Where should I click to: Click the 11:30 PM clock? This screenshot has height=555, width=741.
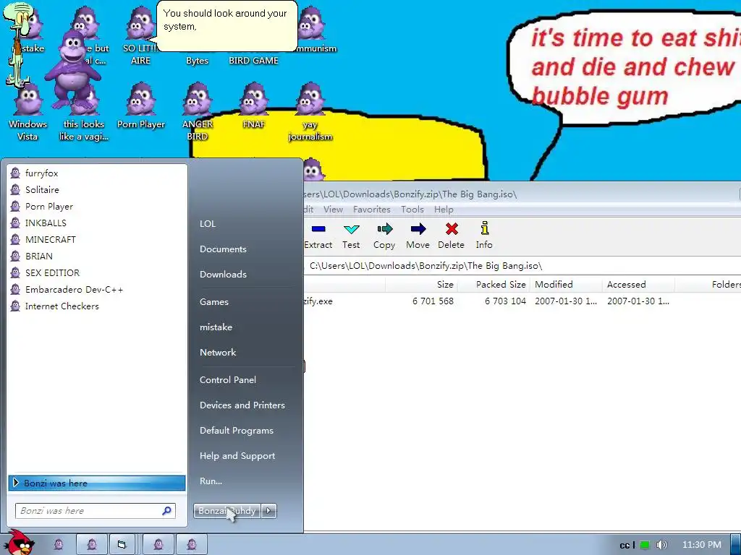point(702,545)
